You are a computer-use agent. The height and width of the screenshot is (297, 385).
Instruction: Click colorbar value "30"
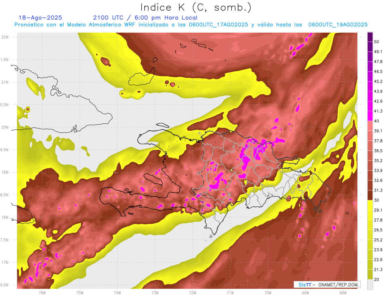coord(377,200)
